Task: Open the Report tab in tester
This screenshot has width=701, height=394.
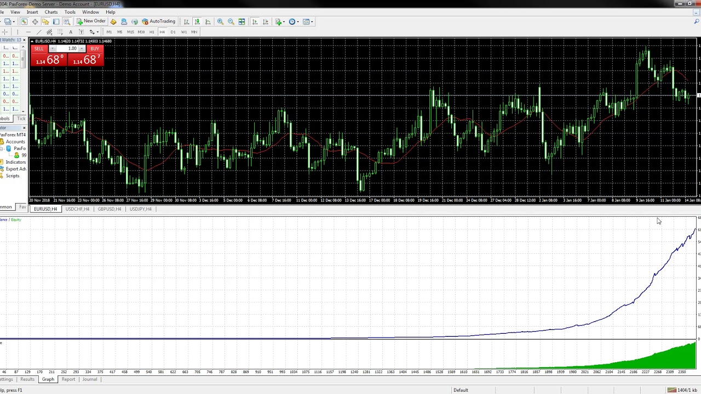Action: pos(68,379)
